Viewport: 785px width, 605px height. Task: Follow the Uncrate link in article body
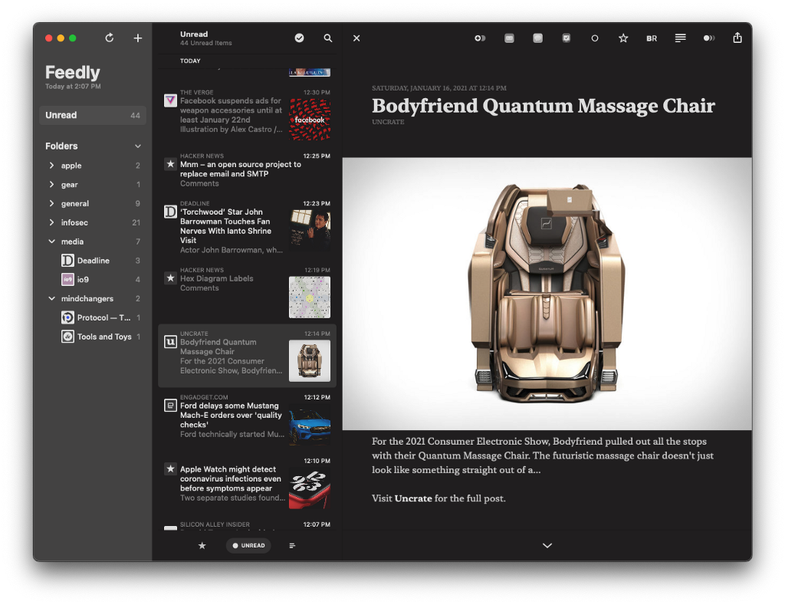[413, 498]
